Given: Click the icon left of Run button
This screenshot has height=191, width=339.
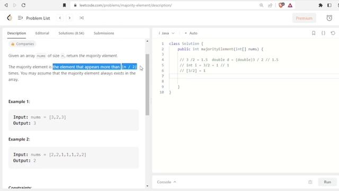Looking at the screenshot, I should [310, 182].
